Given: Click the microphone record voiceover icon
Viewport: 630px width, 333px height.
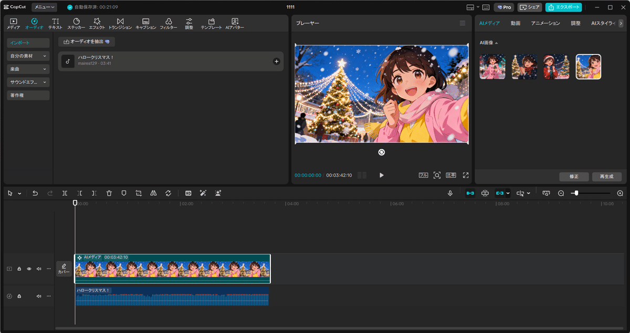Looking at the screenshot, I should click(x=450, y=193).
